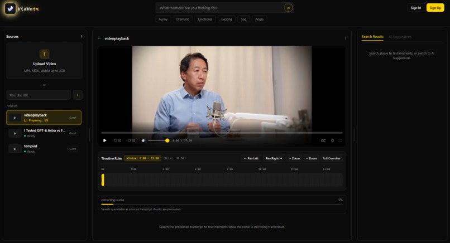Click the VidHntr logo icon
Screen dimensions: 450x243
pyautogui.click(x=11, y=8)
